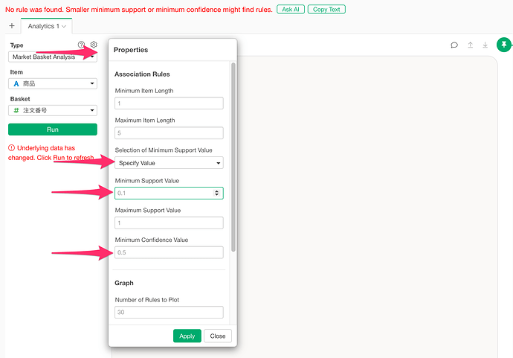
Task: Expand the Basket column dropdown
Action: (53, 111)
